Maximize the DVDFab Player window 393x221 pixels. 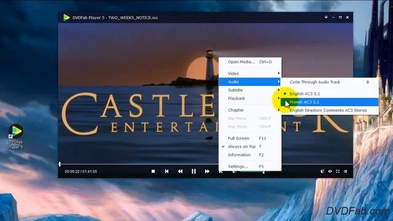tap(340, 17)
